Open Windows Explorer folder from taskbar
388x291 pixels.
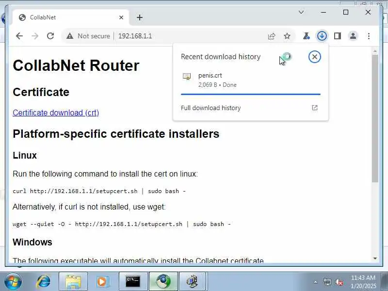click(73, 282)
